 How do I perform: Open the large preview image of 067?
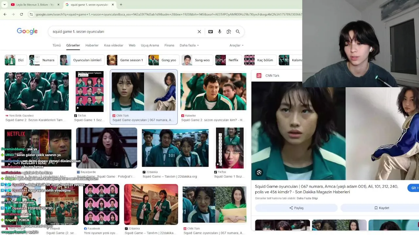coord(335,131)
